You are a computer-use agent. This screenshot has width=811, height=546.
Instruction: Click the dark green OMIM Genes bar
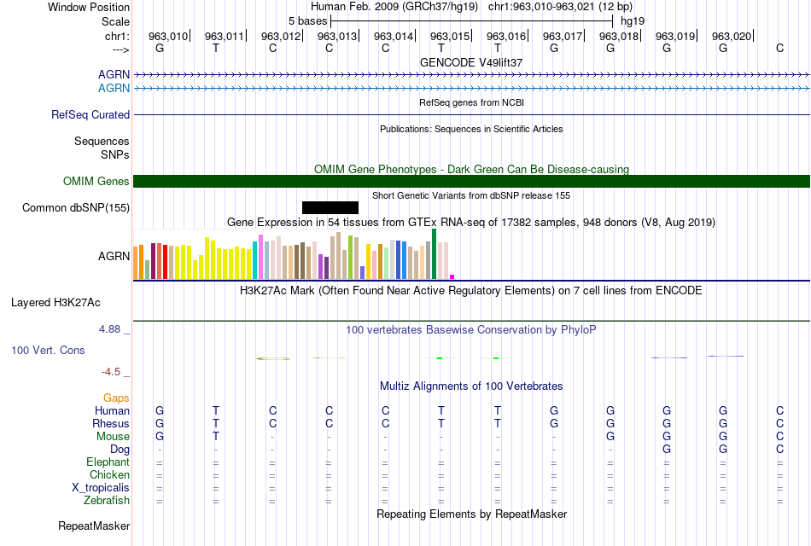472,181
